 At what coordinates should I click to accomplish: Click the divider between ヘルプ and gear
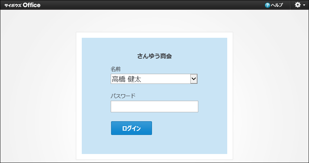point(290,5)
